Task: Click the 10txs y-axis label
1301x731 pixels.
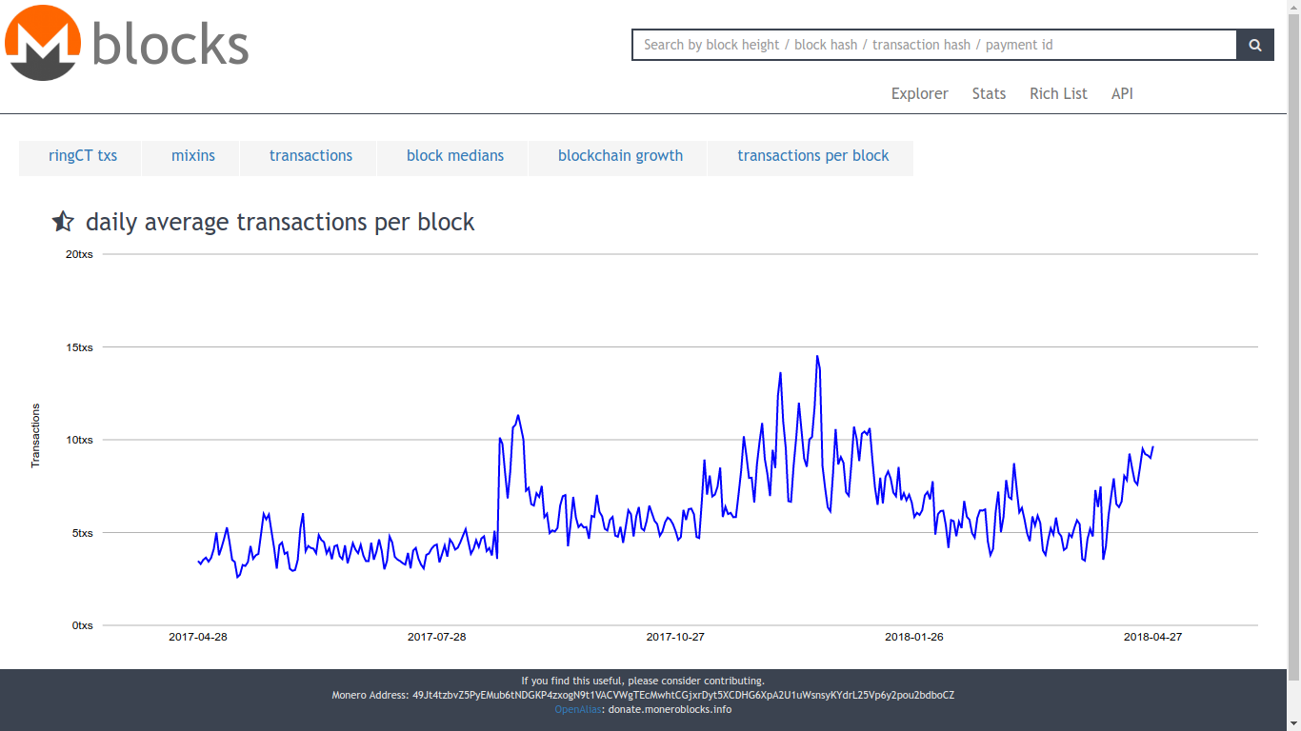Action: point(79,440)
